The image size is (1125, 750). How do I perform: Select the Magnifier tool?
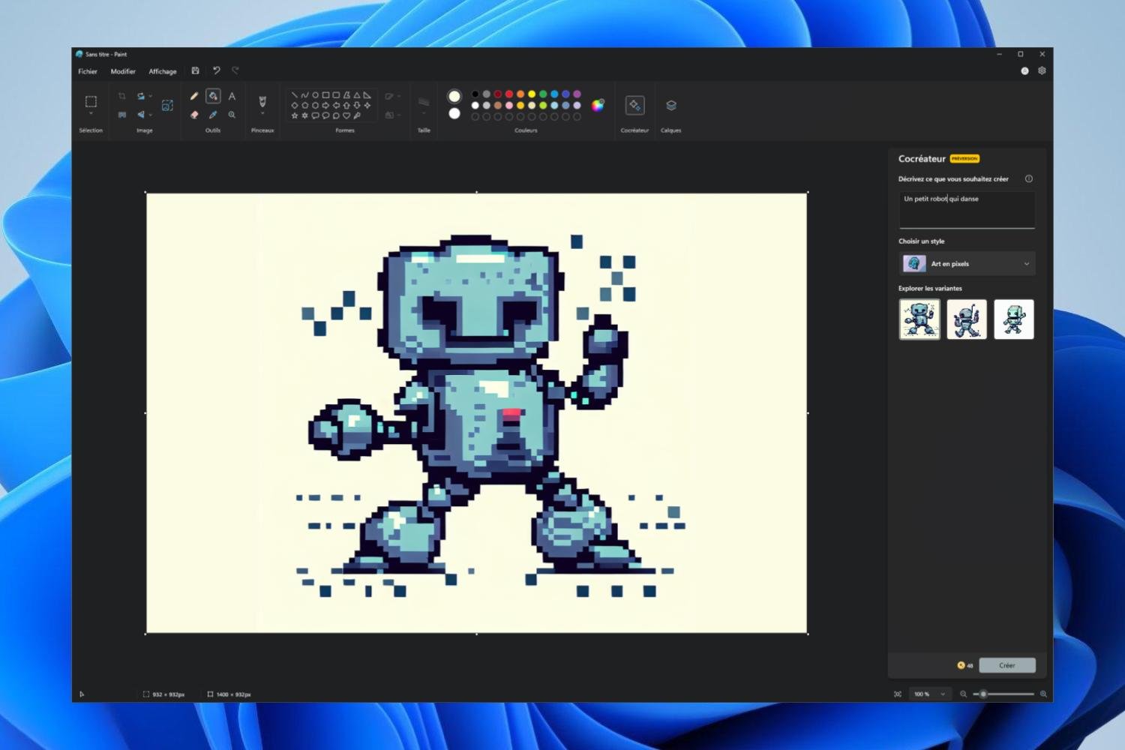click(x=232, y=115)
